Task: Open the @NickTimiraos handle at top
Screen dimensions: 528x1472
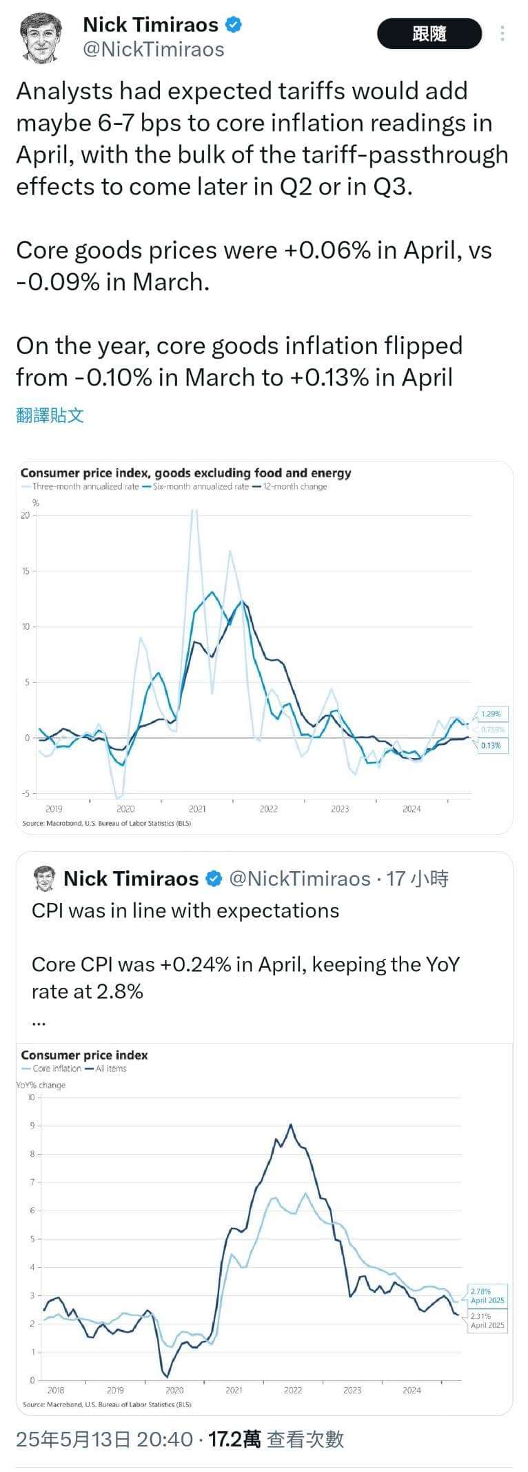Action: click(x=154, y=50)
